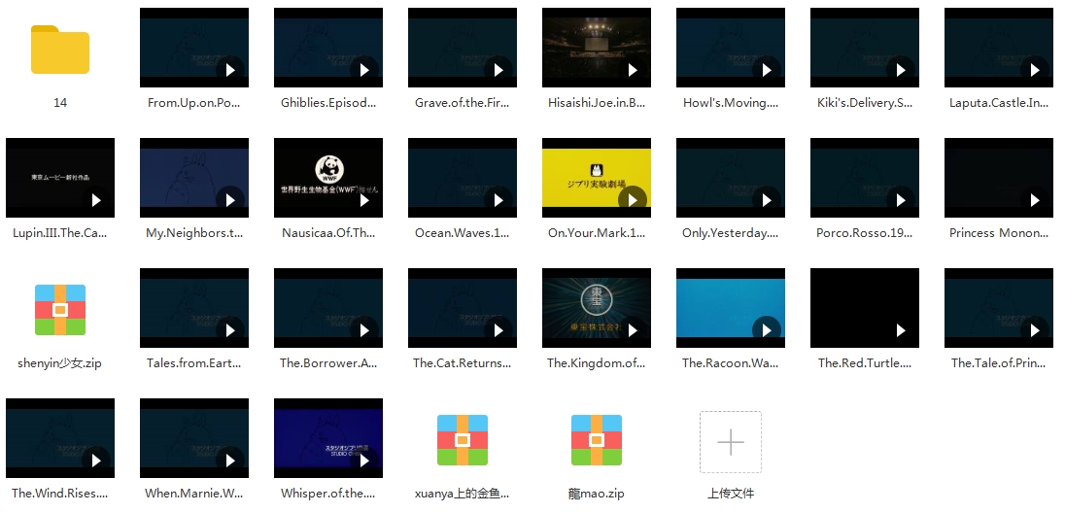Viewport: 1065px width, 513px height.
Task: Play the Hisaishi.Joe.in.B... concert video
Action: click(597, 48)
